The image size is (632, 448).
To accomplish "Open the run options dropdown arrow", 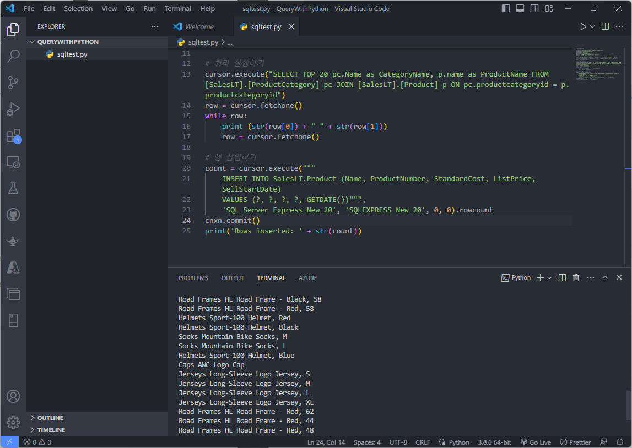I will pos(592,26).
